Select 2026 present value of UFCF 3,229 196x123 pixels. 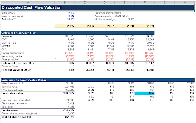(90, 70)
